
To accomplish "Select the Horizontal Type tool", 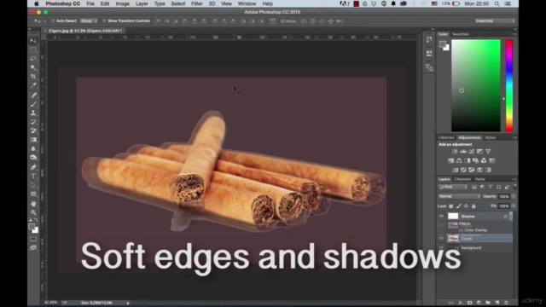I will coord(33,177).
